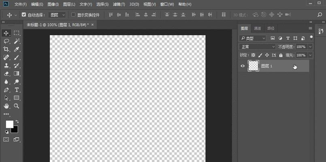Select the Gradient tool
Screen dimensions: 326x162
click(x=17, y=74)
